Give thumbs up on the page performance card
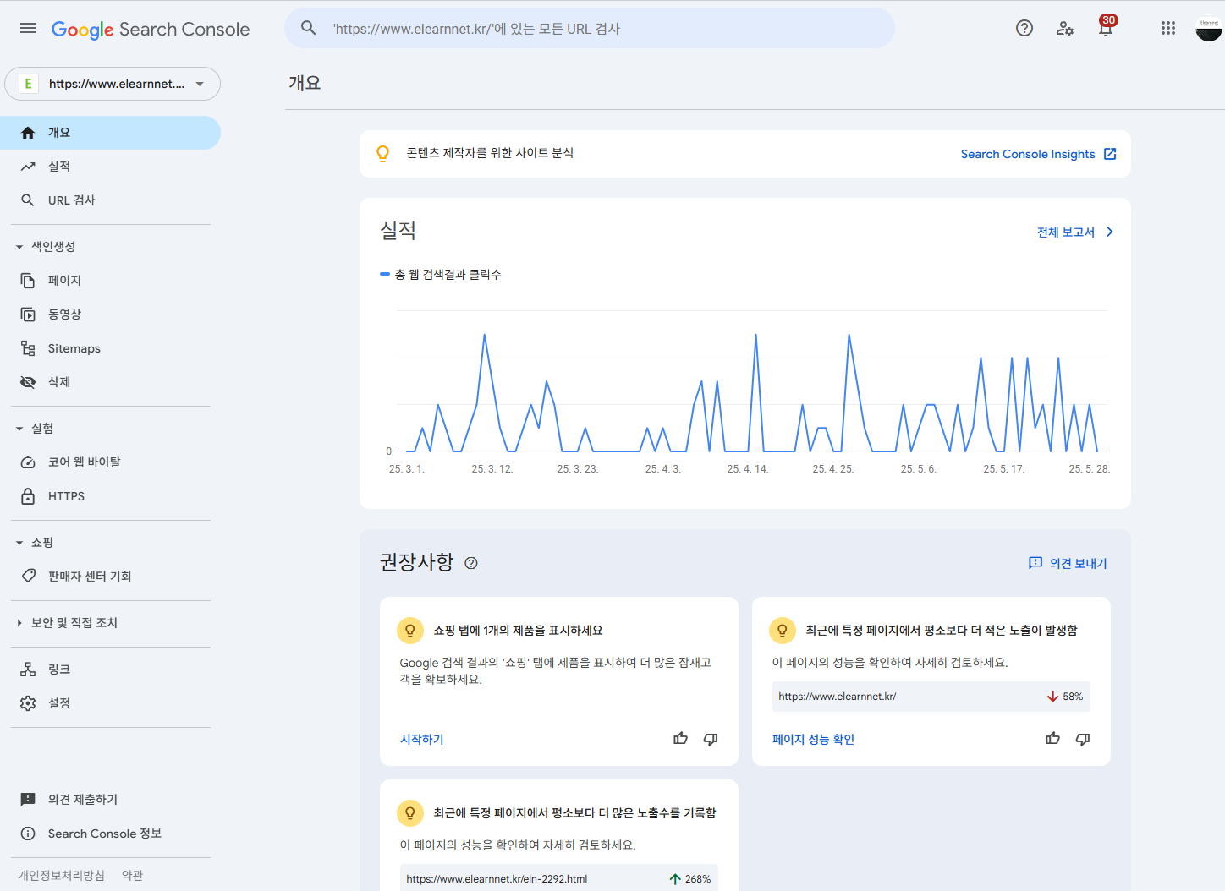The width and height of the screenshot is (1225, 891). pyautogui.click(x=1052, y=738)
